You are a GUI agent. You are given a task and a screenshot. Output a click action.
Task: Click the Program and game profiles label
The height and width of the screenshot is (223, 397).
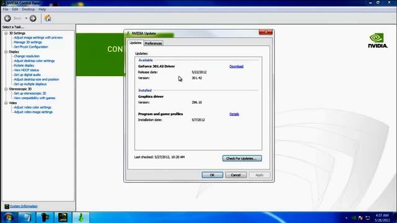click(161, 114)
